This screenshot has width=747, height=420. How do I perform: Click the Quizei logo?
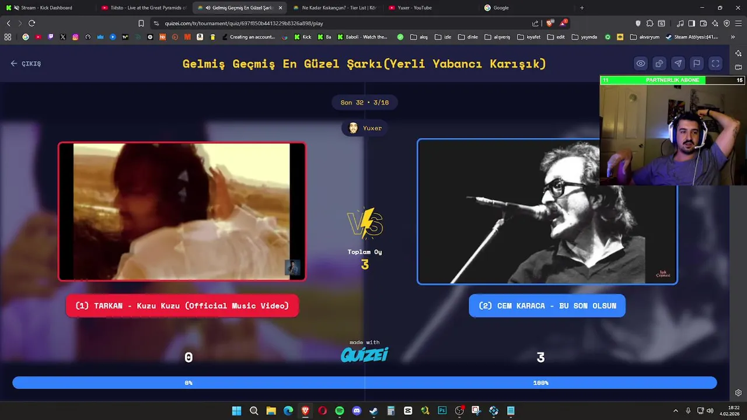point(365,354)
